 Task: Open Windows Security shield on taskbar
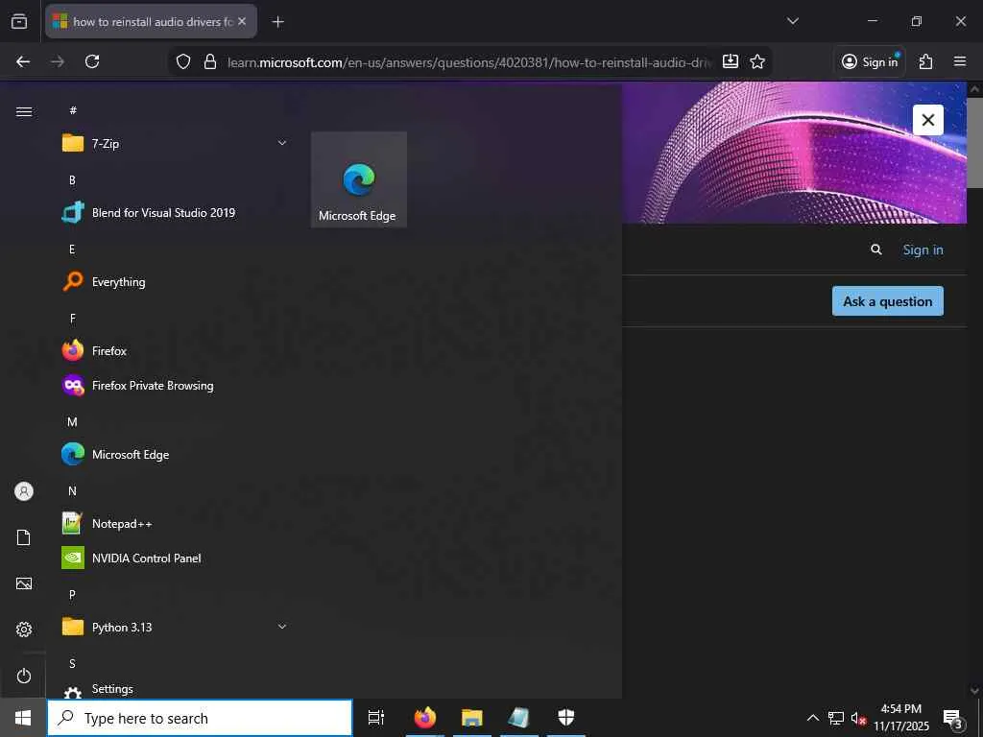pyautogui.click(x=566, y=718)
